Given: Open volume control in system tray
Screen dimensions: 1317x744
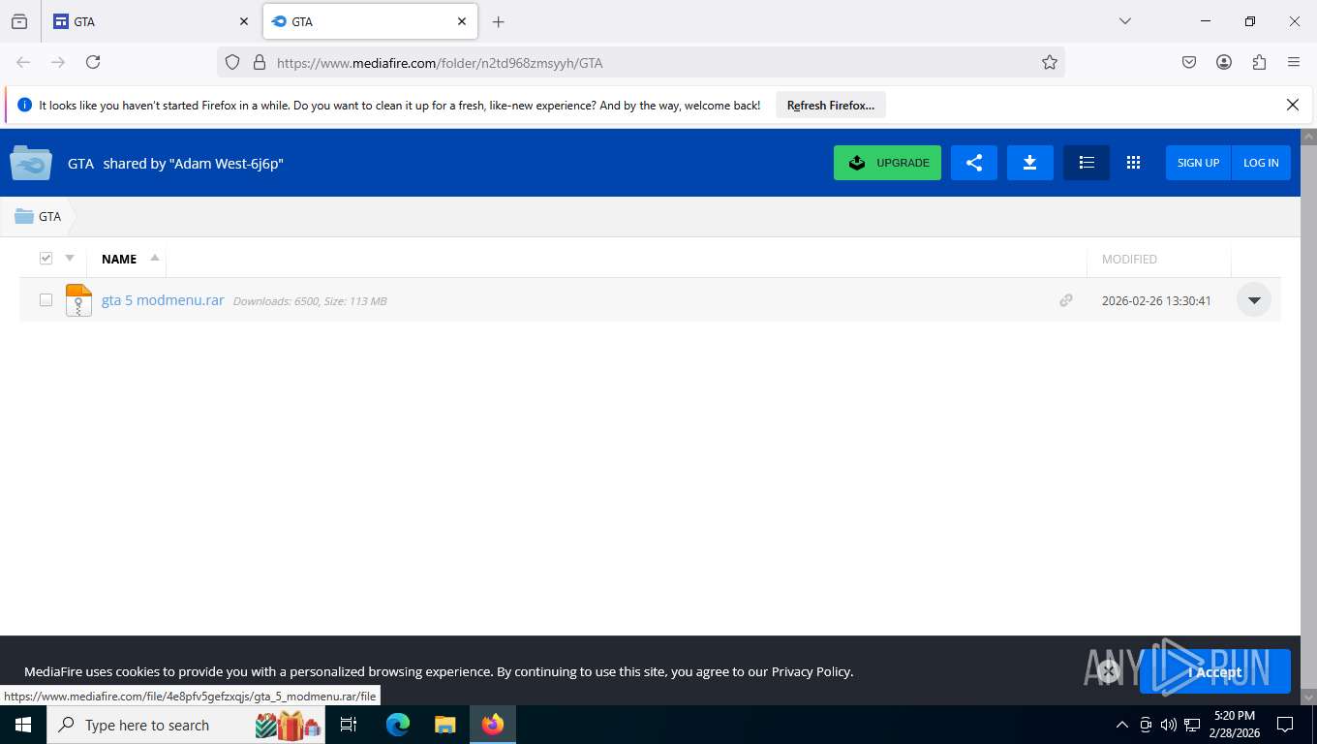Looking at the screenshot, I should [x=1169, y=725].
